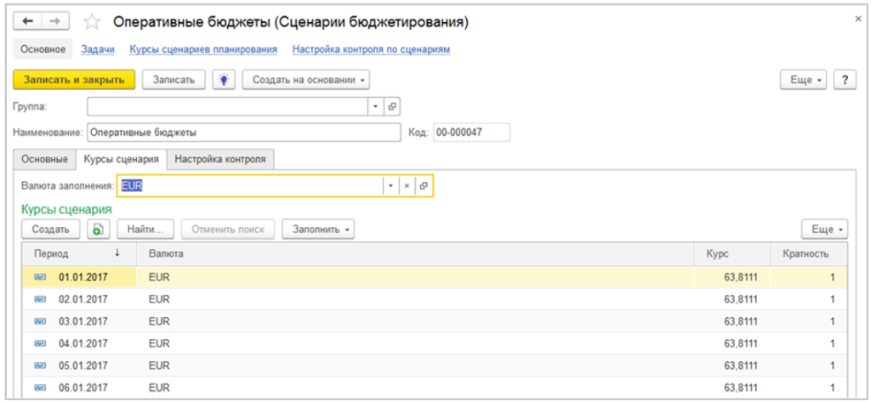Viewport: 871px width, 402px height.
Task: Open the Заполнить dropdown menu
Action: (323, 229)
